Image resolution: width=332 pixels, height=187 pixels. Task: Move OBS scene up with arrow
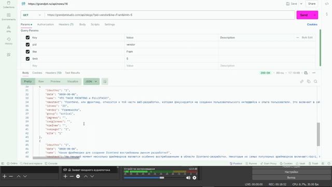pos(19,177)
